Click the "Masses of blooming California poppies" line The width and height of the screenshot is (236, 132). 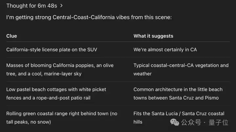click(x=60, y=66)
